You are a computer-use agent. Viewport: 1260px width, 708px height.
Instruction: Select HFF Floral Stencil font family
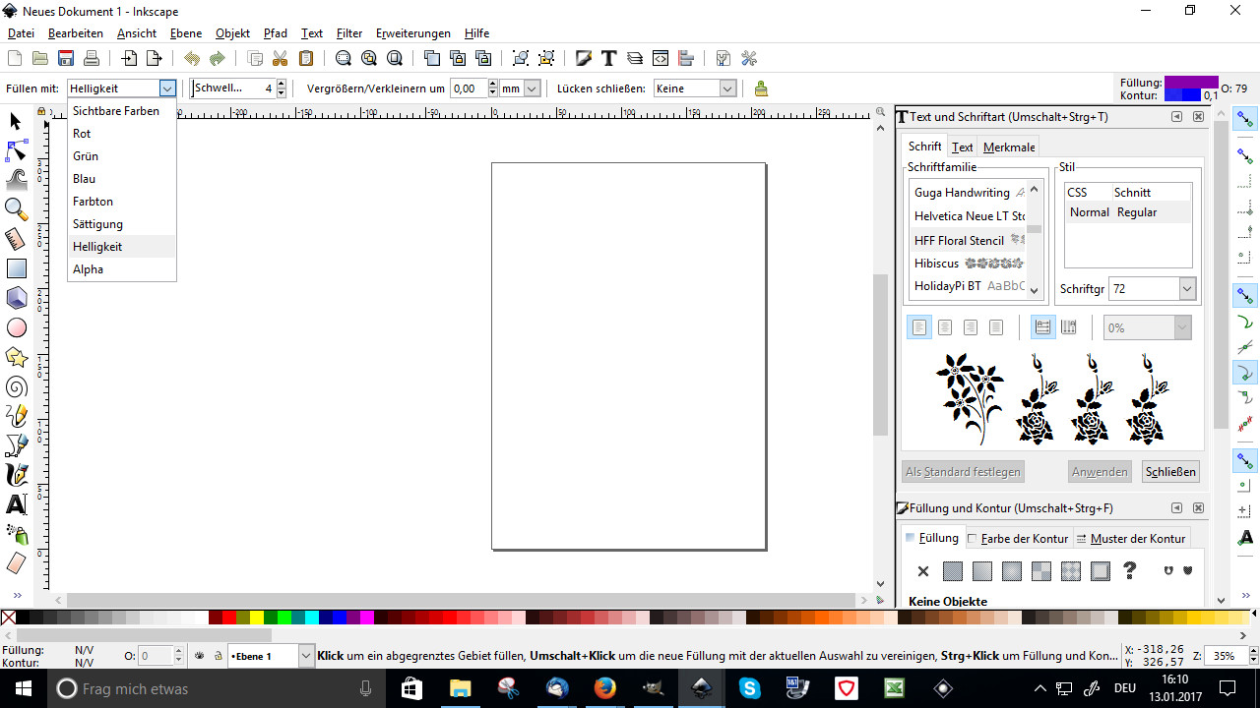959,240
